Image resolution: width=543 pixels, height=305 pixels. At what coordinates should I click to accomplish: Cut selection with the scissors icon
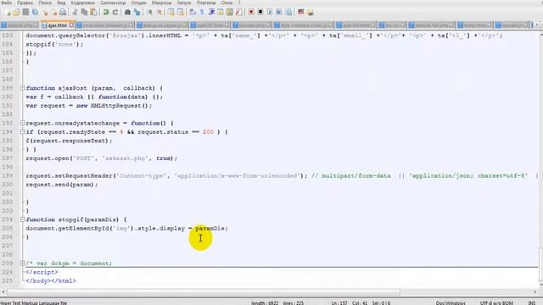pos(75,13)
